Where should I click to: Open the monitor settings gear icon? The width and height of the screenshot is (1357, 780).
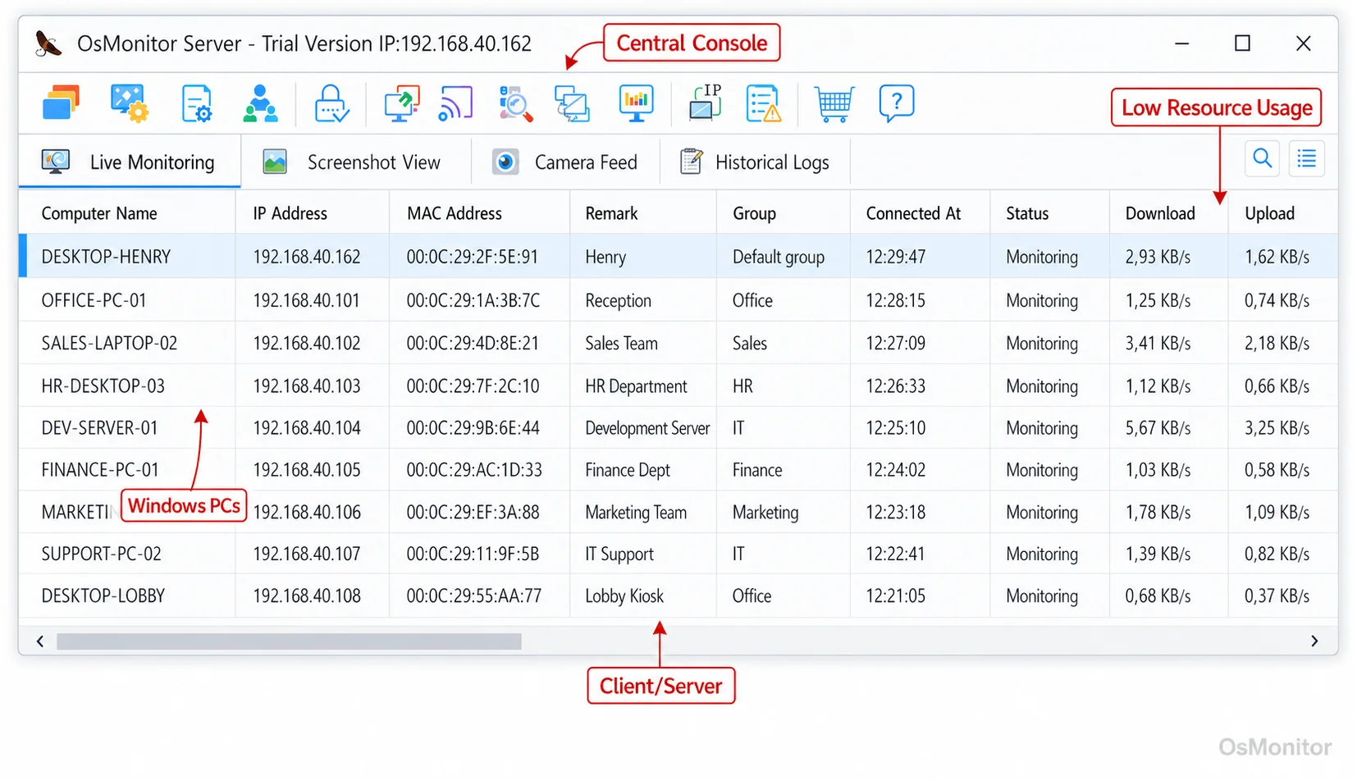click(129, 103)
